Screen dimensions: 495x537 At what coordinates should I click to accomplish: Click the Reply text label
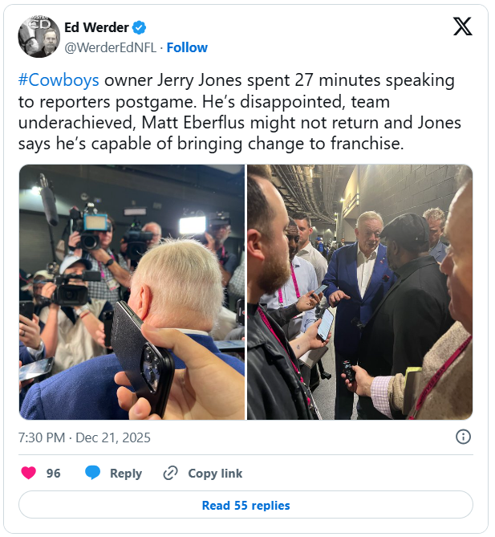click(126, 474)
